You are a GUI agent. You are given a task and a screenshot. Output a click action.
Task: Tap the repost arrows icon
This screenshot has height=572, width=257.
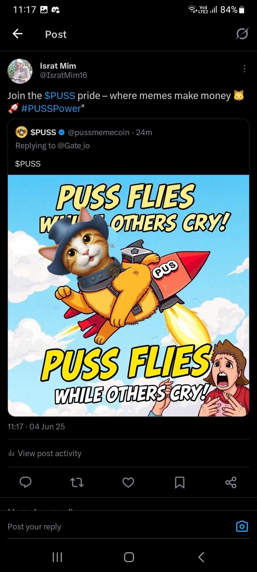[77, 483]
